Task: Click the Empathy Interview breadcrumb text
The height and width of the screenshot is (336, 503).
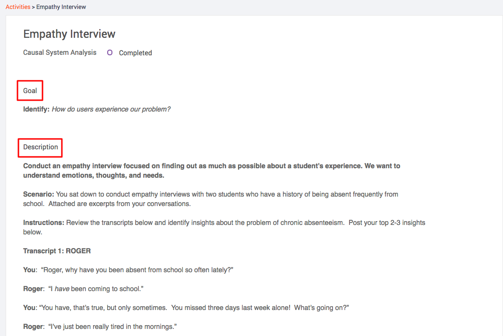Action: (x=61, y=7)
